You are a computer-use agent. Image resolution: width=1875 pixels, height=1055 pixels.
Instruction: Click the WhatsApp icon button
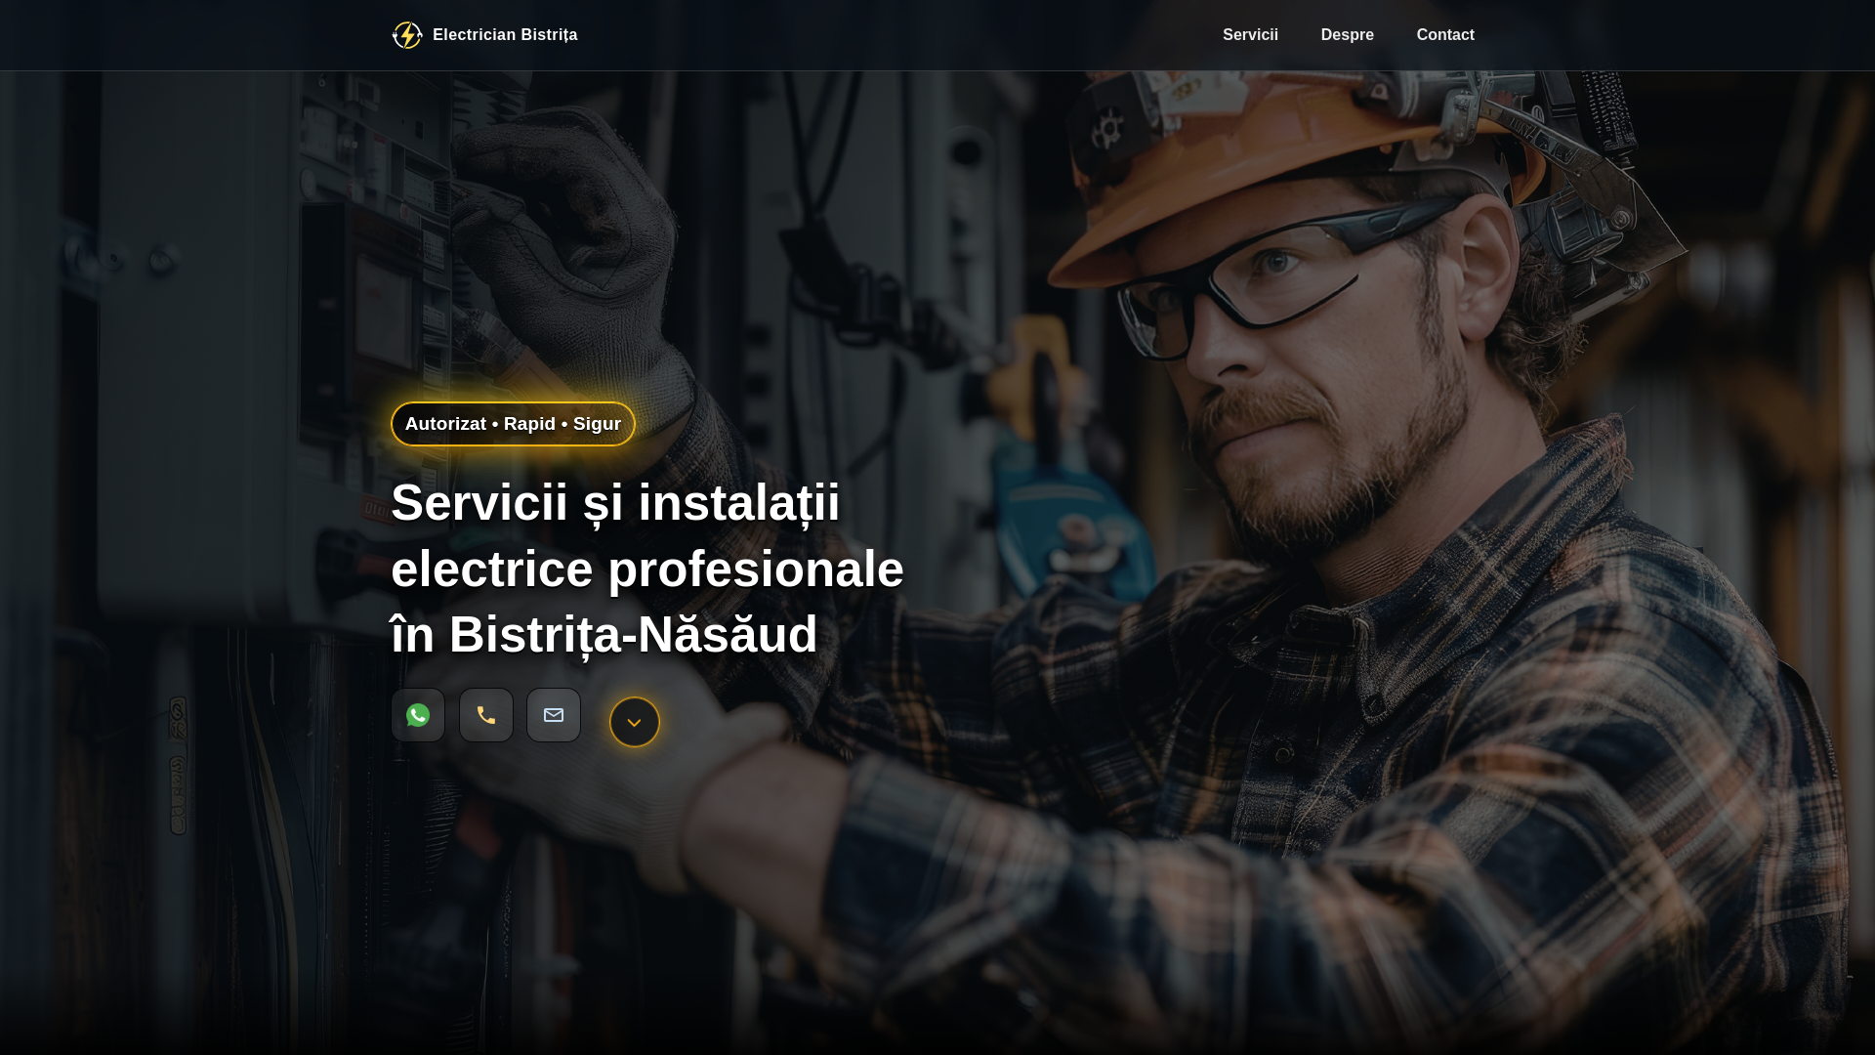tap(418, 715)
